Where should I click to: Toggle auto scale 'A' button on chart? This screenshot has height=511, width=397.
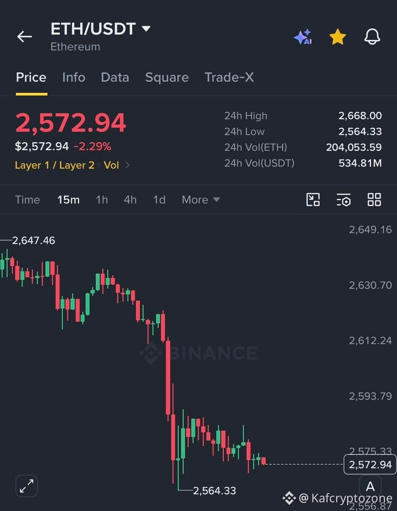click(370, 487)
